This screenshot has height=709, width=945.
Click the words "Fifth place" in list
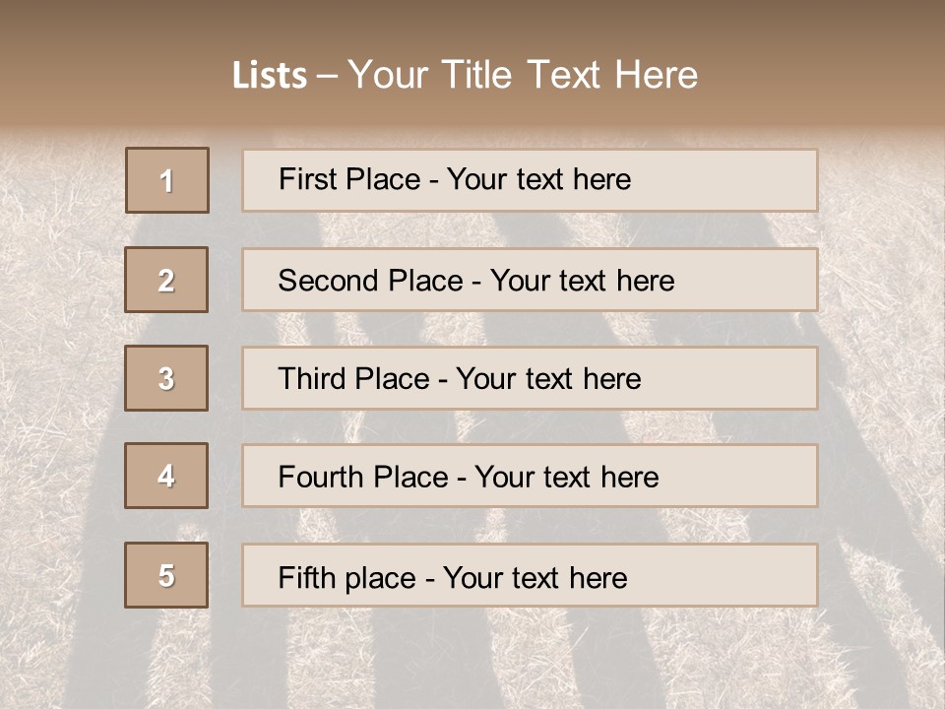click(x=346, y=577)
